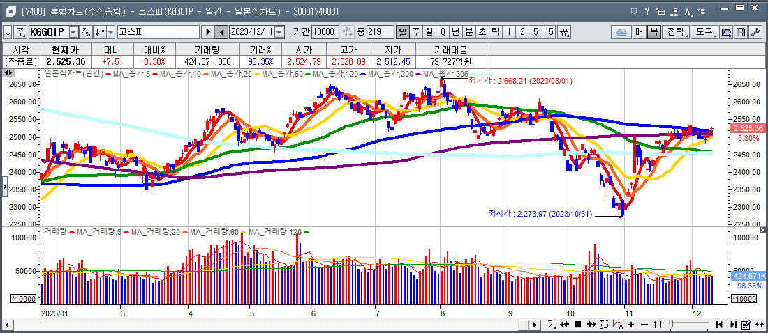Click the step chart icon in the bottom toolbar

tap(552, 324)
